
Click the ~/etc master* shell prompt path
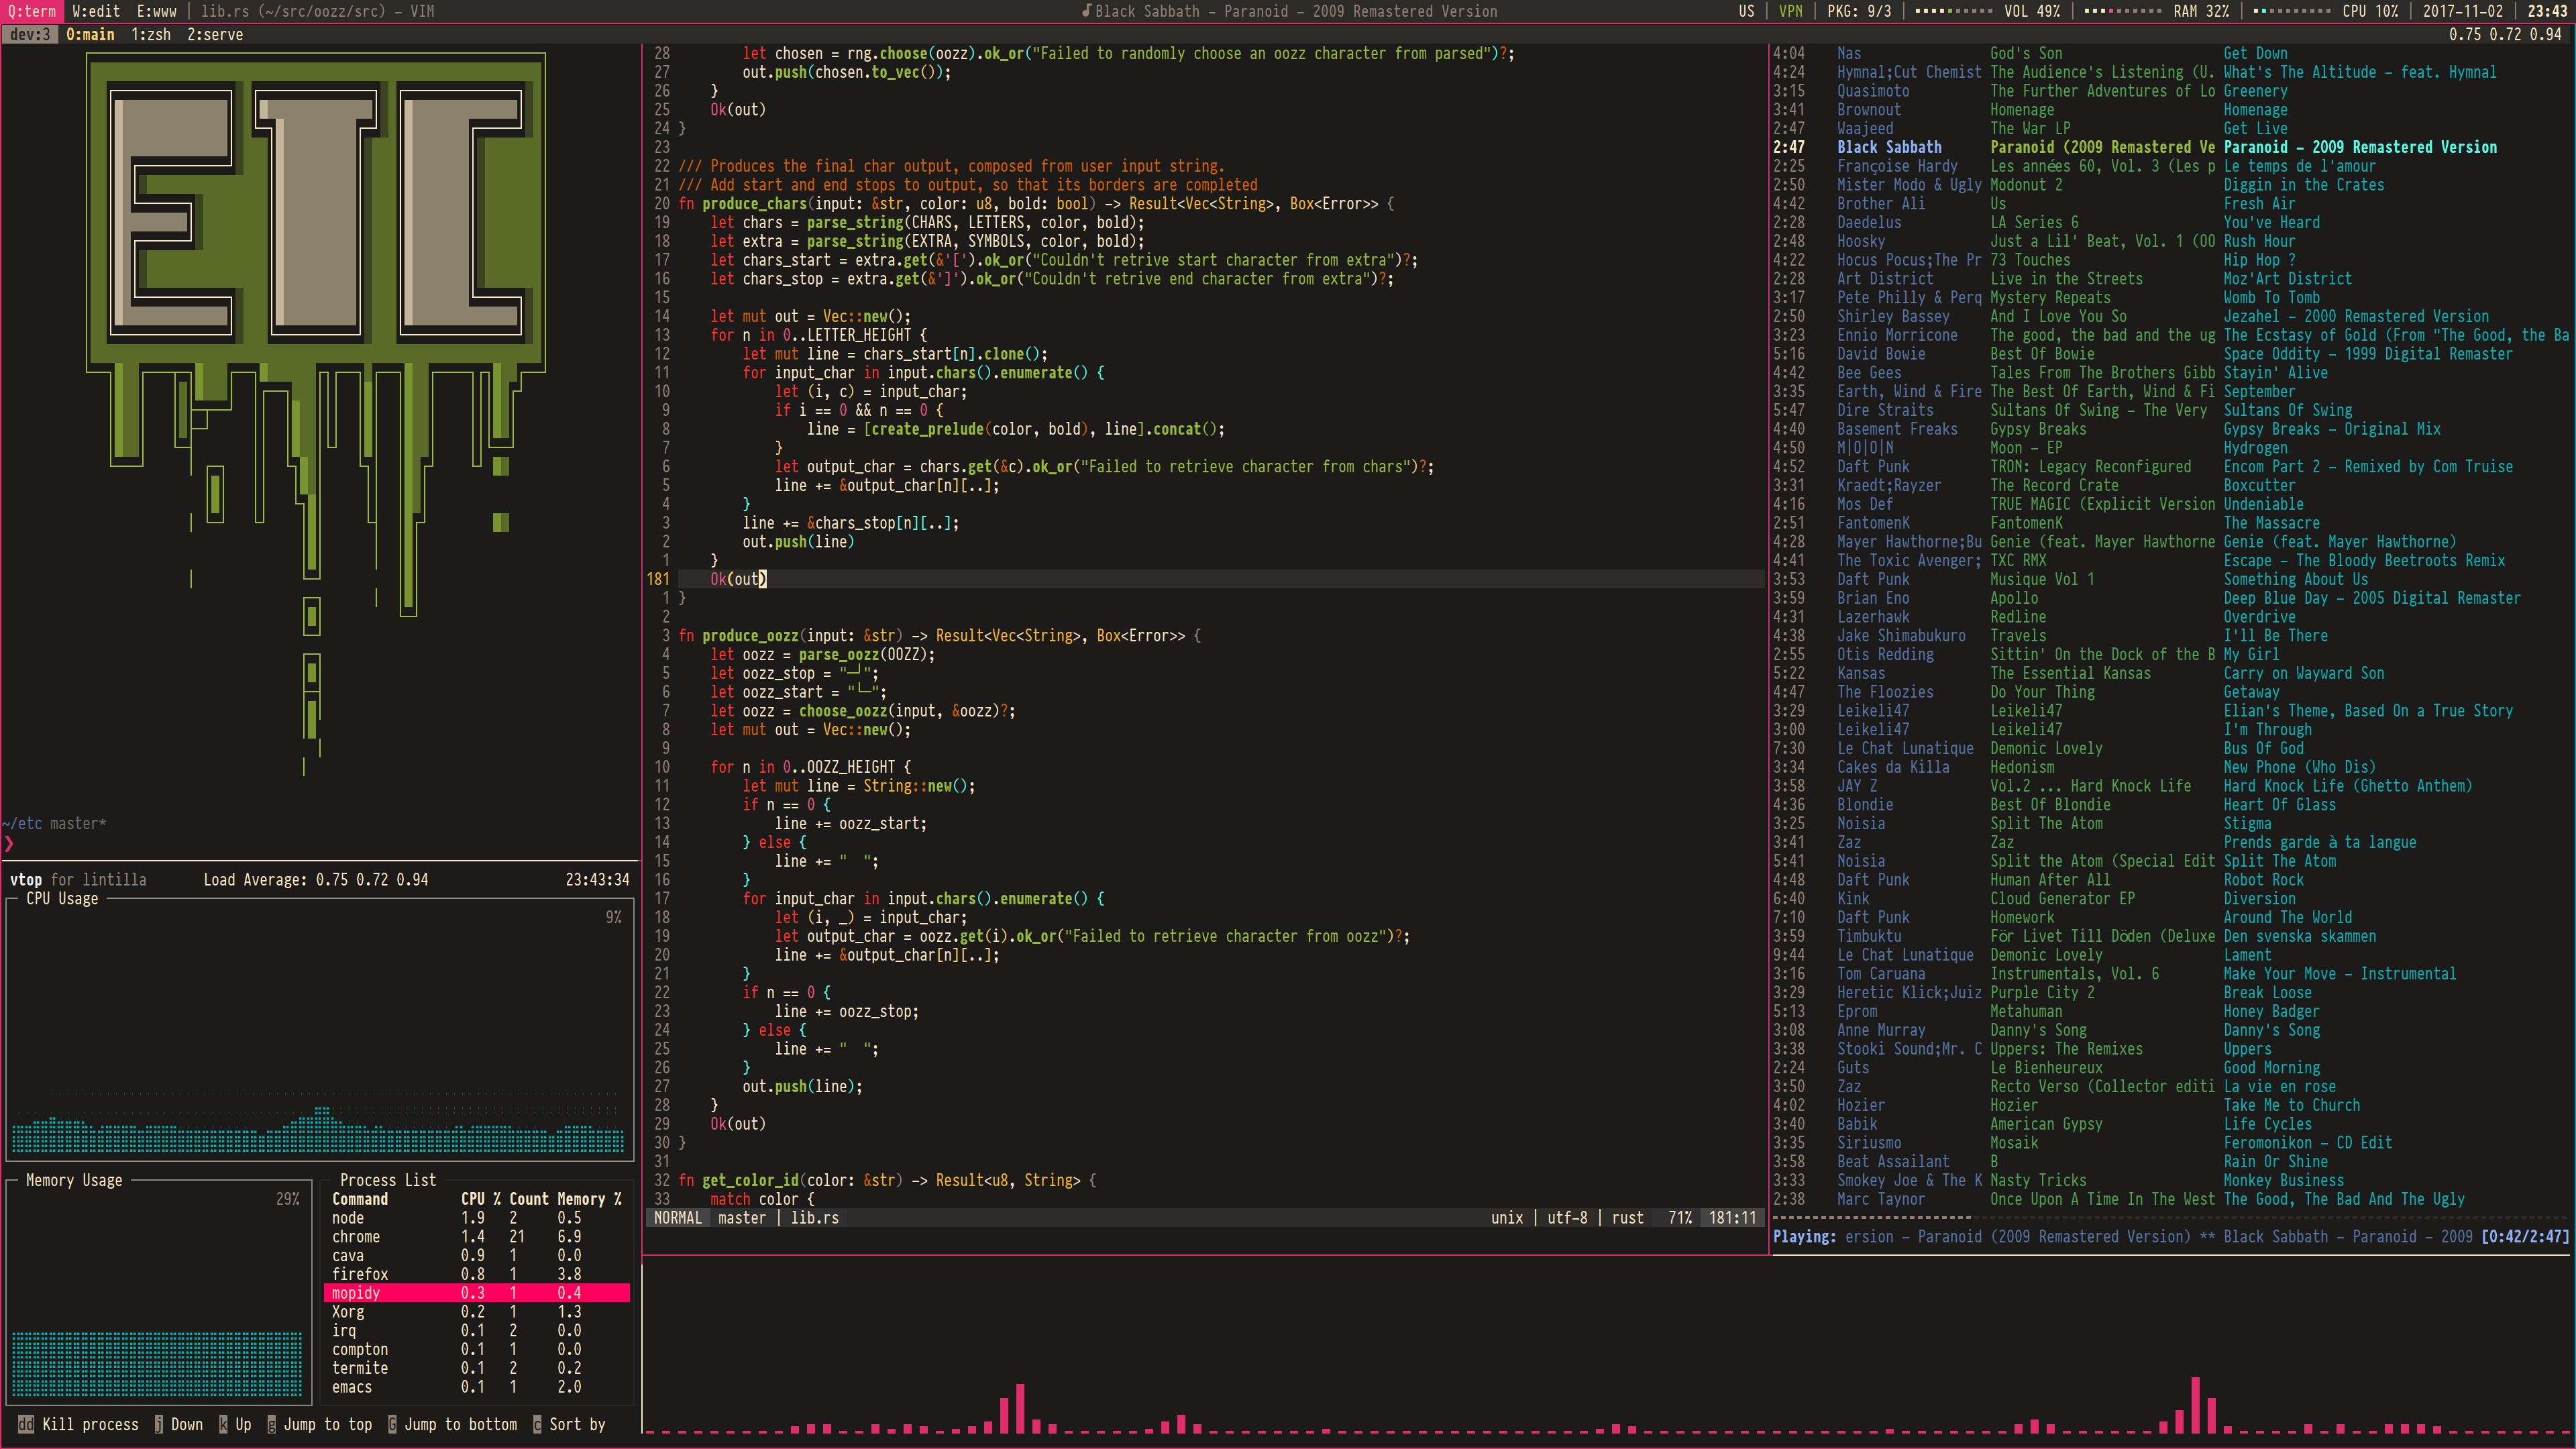(x=54, y=823)
